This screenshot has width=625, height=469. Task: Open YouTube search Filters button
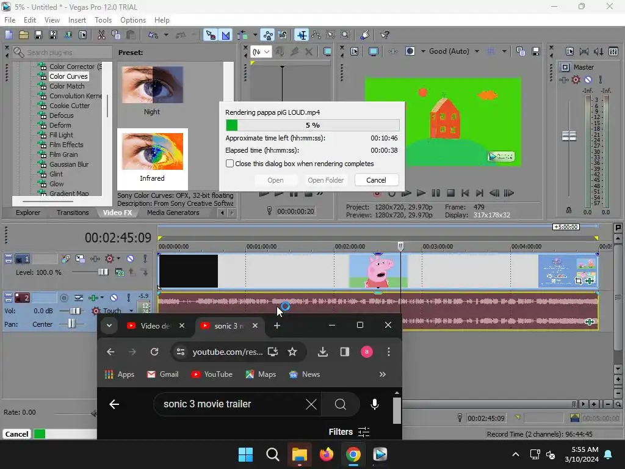pos(349,432)
